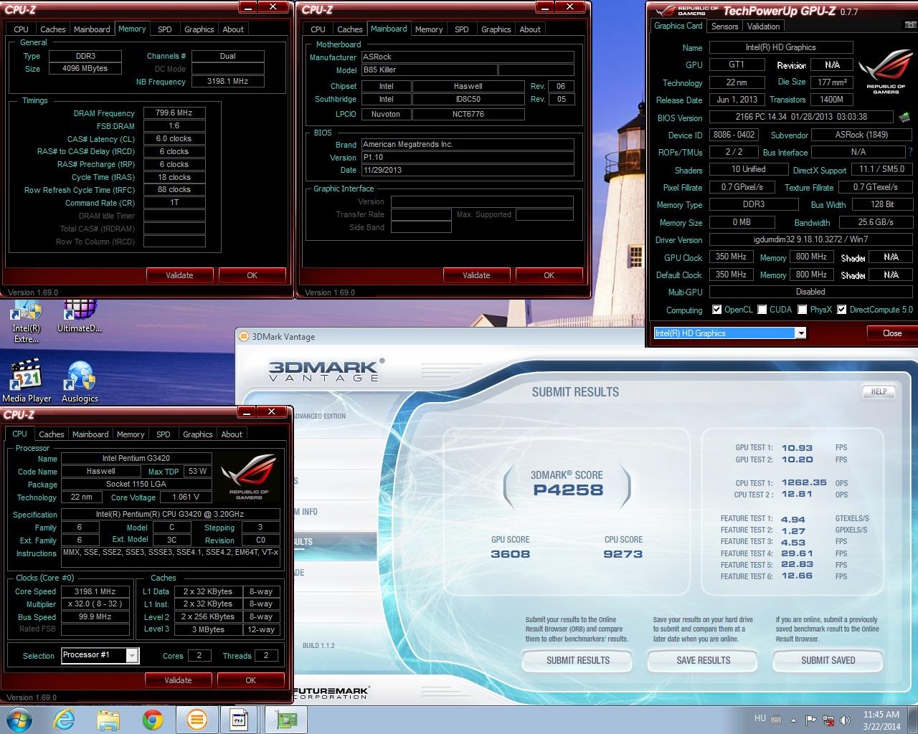This screenshot has height=734, width=918.
Task: Click the DRAM Frequency value 799.6 MHz
Action: click(174, 113)
